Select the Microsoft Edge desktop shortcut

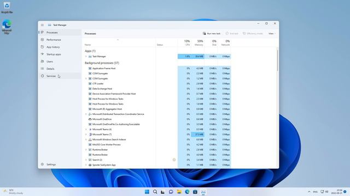click(7, 27)
